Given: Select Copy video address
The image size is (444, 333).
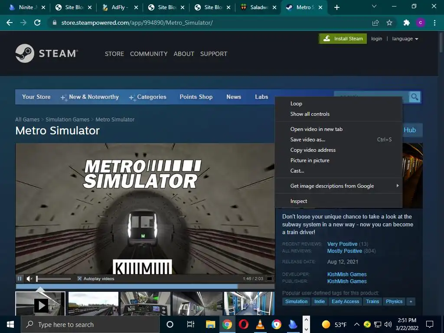Looking at the screenshot, I should (x=339, y=150).
